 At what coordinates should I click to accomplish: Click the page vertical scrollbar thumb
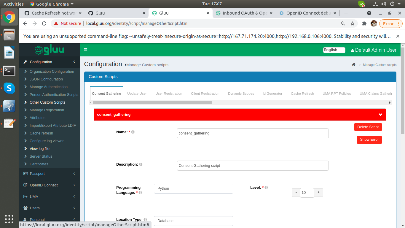403,90
